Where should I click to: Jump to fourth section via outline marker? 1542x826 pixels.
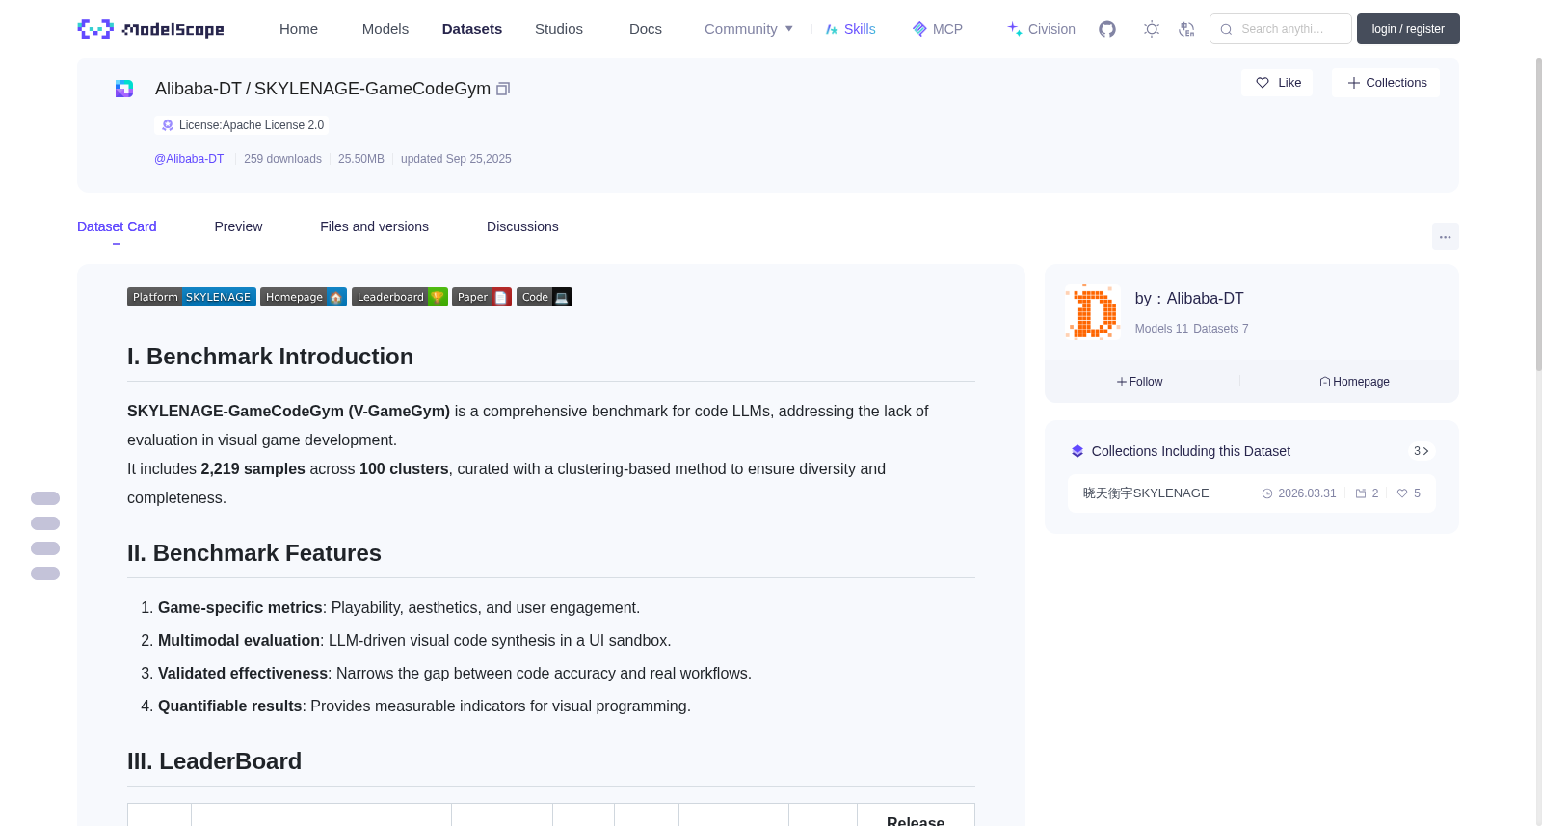click(x=45, y=573)
